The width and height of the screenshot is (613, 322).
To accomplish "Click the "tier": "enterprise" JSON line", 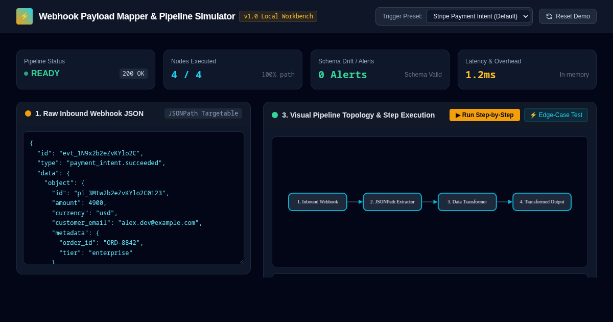I will coord(96,253).
